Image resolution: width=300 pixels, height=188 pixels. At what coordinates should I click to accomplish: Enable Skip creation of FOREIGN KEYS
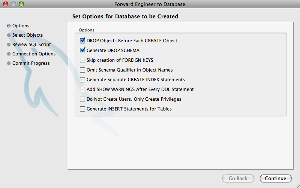pos(82,60)
